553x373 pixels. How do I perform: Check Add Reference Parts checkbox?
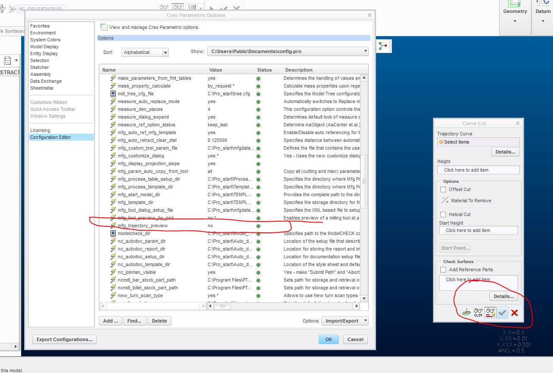click(x=443, y=270)
